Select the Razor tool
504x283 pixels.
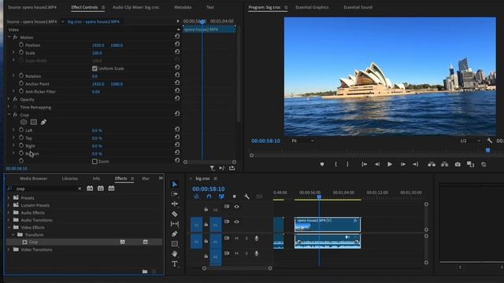pos(175,214)
